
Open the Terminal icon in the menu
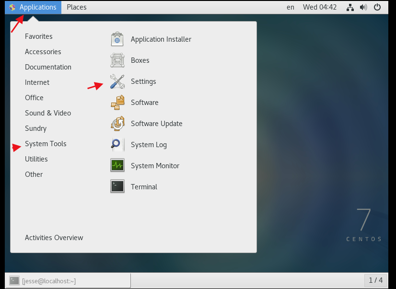coord(117,186)
